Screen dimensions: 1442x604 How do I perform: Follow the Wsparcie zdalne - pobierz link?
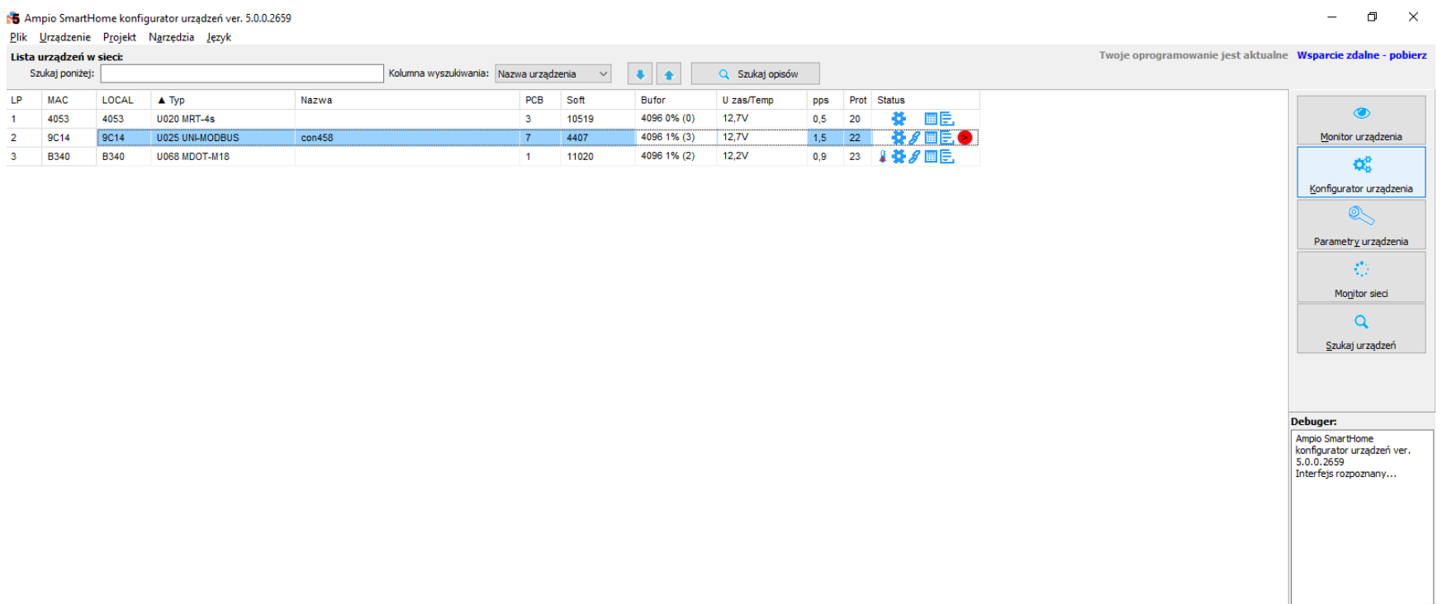click(x=1362, y=55)
